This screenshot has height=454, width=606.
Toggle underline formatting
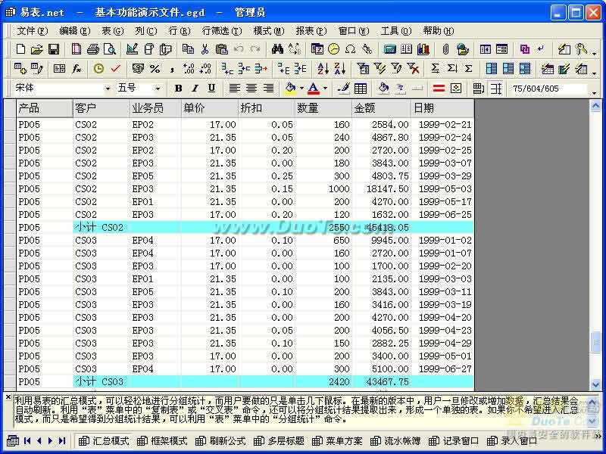click(x=211, y=89)
